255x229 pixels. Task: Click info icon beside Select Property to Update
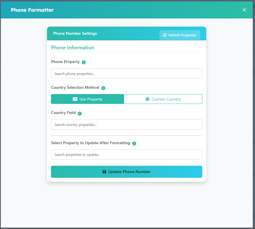coord(134,144)
